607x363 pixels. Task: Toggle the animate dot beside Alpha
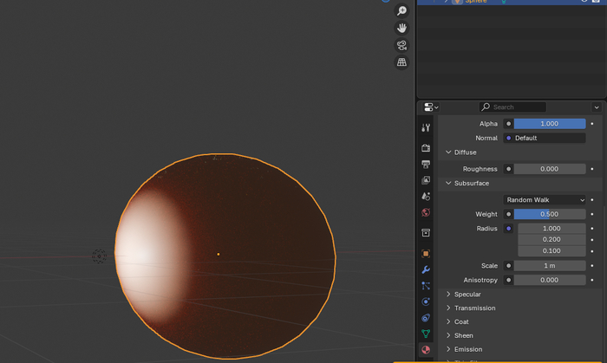(592, 124)
